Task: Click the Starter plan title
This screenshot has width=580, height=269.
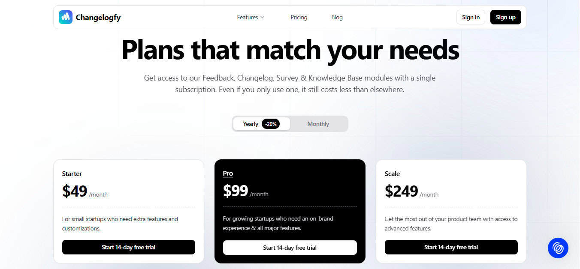Action: coord(72,174)
